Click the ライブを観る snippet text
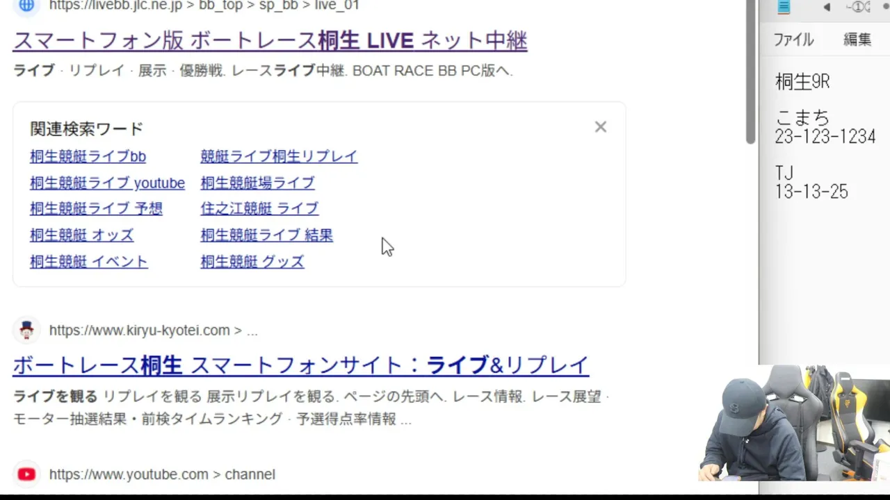The height and width of the screenshot is (500, 890). tap(55, 397)
